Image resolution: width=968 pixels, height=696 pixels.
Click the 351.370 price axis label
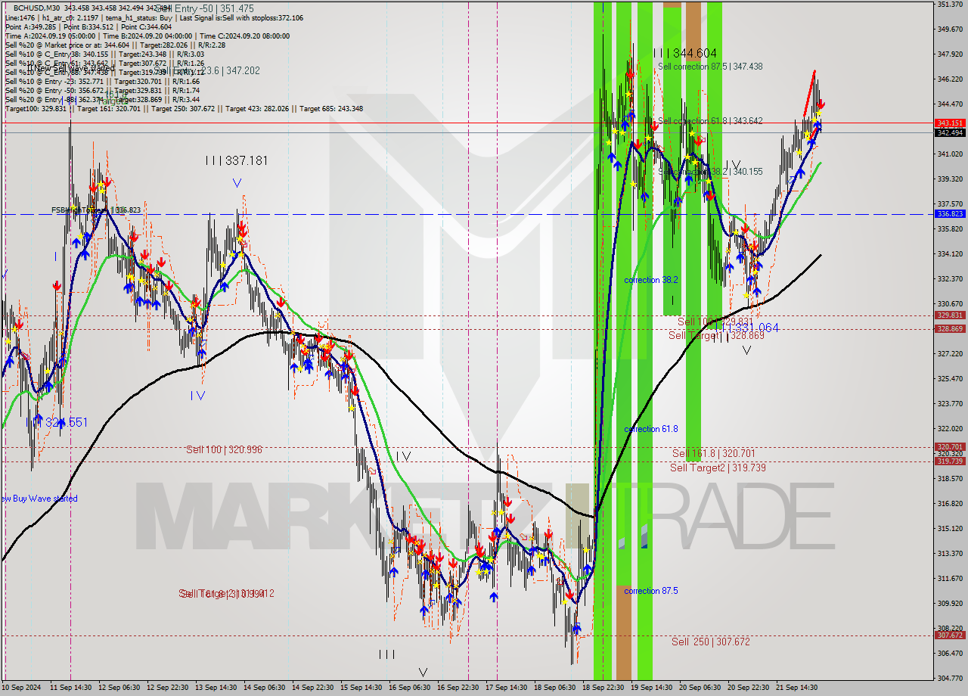point(950,5)
